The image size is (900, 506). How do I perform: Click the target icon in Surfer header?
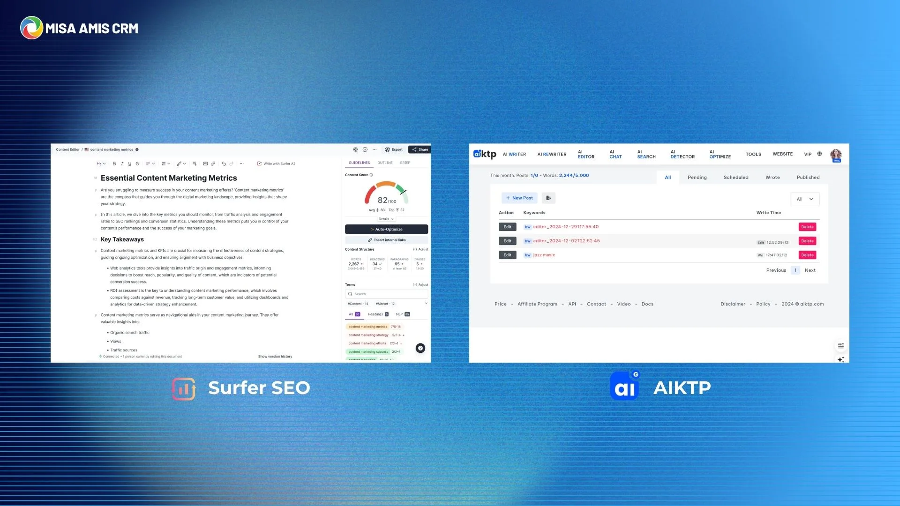355,150
